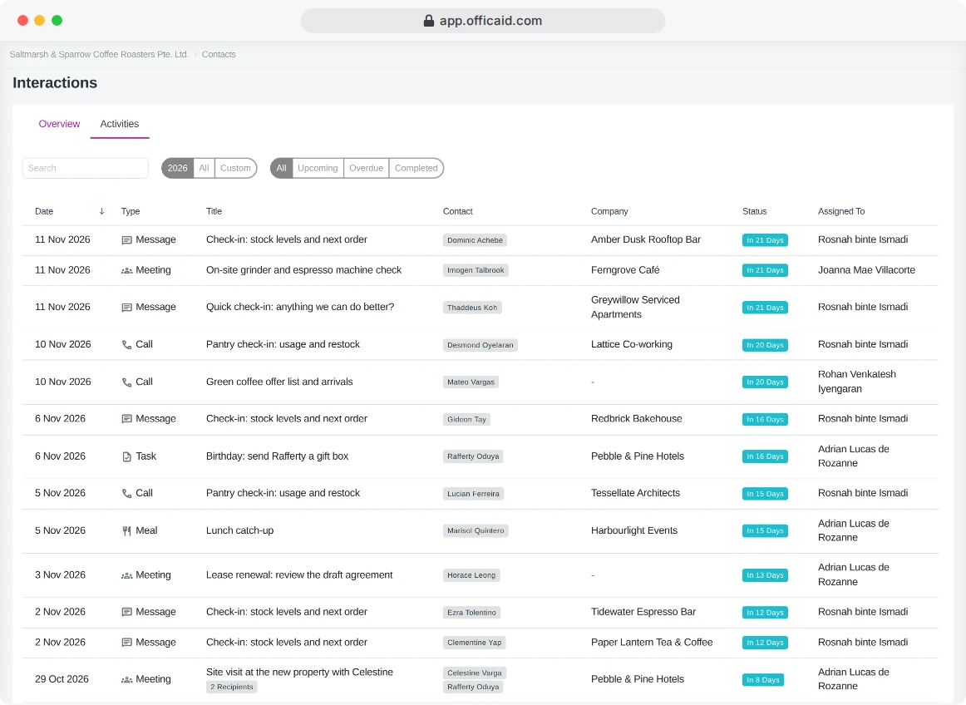Filter activities by Overdue
966x705 pixels.
[366, 168]
